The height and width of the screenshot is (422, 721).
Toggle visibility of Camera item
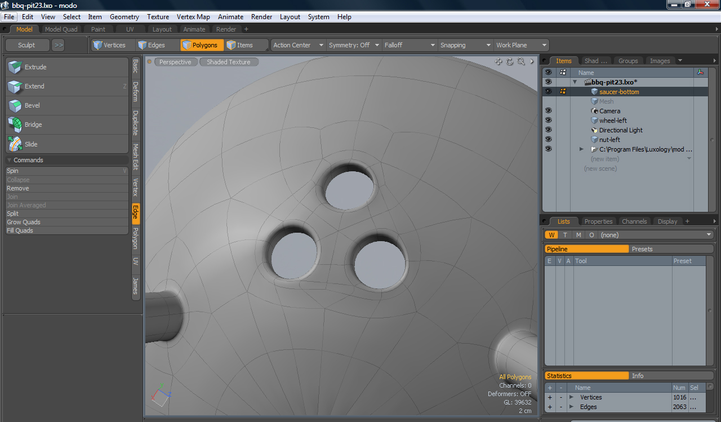[549, 111]
